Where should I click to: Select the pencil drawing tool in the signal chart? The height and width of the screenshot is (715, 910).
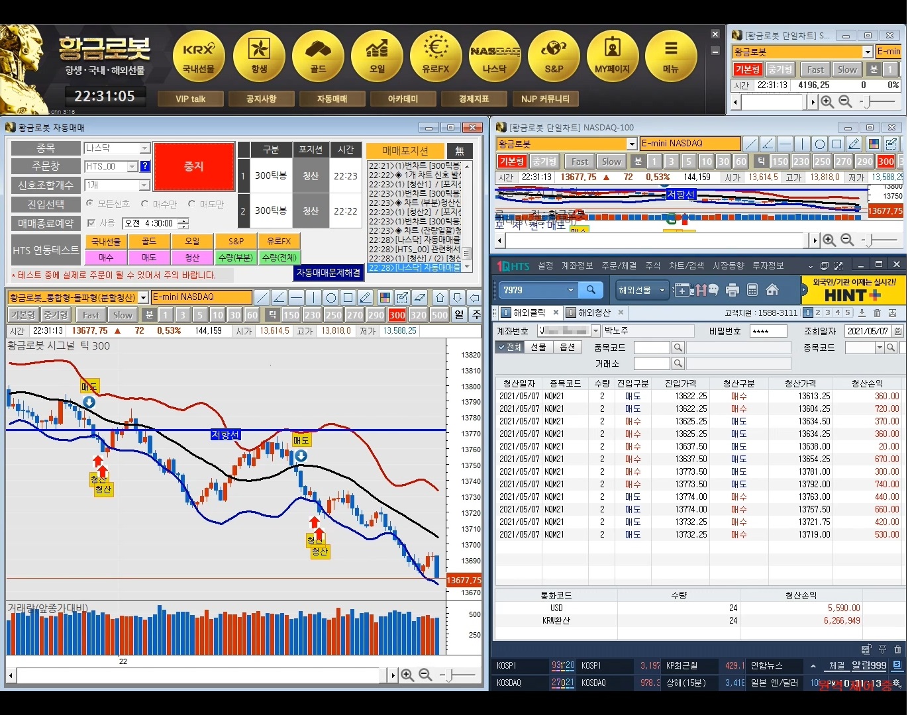click(x=365, y=297)
